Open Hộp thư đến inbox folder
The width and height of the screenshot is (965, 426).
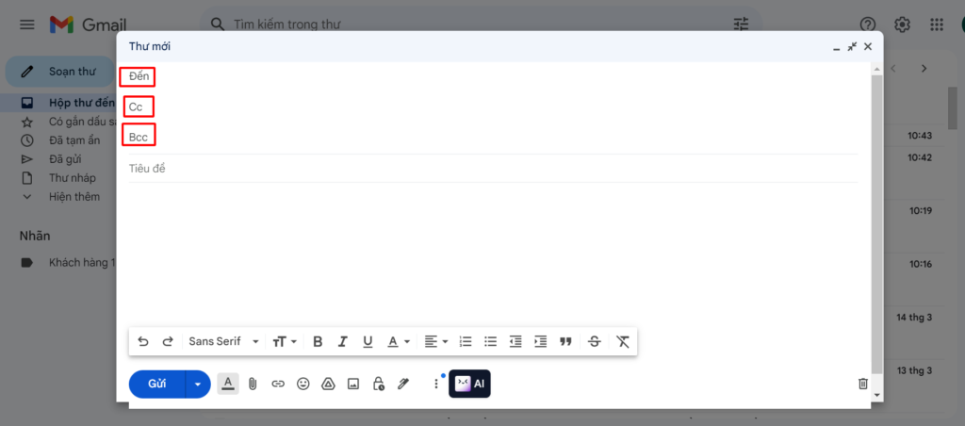[58, 103]
